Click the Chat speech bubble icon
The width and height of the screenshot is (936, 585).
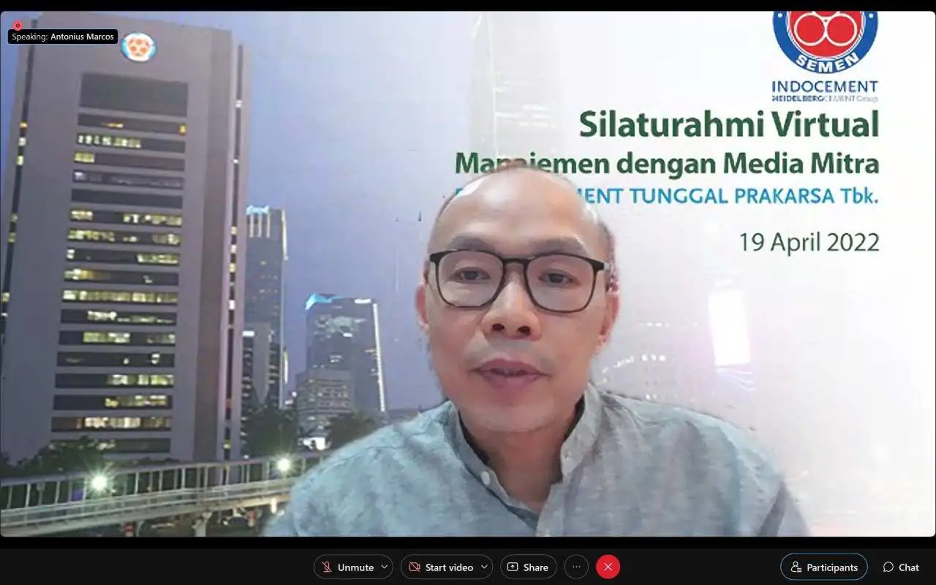coord(888,567)
